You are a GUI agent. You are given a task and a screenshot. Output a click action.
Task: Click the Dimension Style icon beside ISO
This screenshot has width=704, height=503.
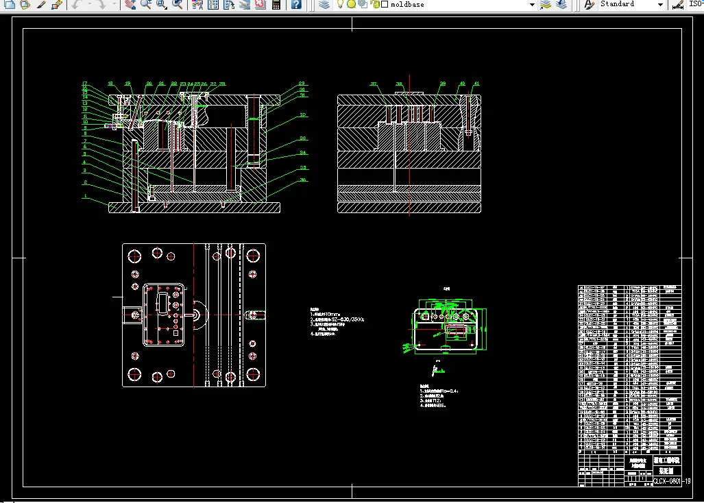click(677, 4)
